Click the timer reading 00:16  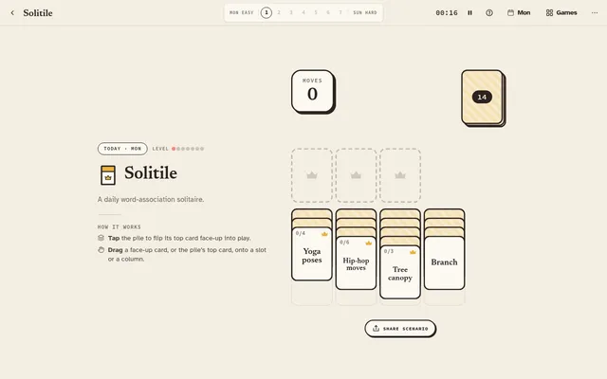pos(447,12)
